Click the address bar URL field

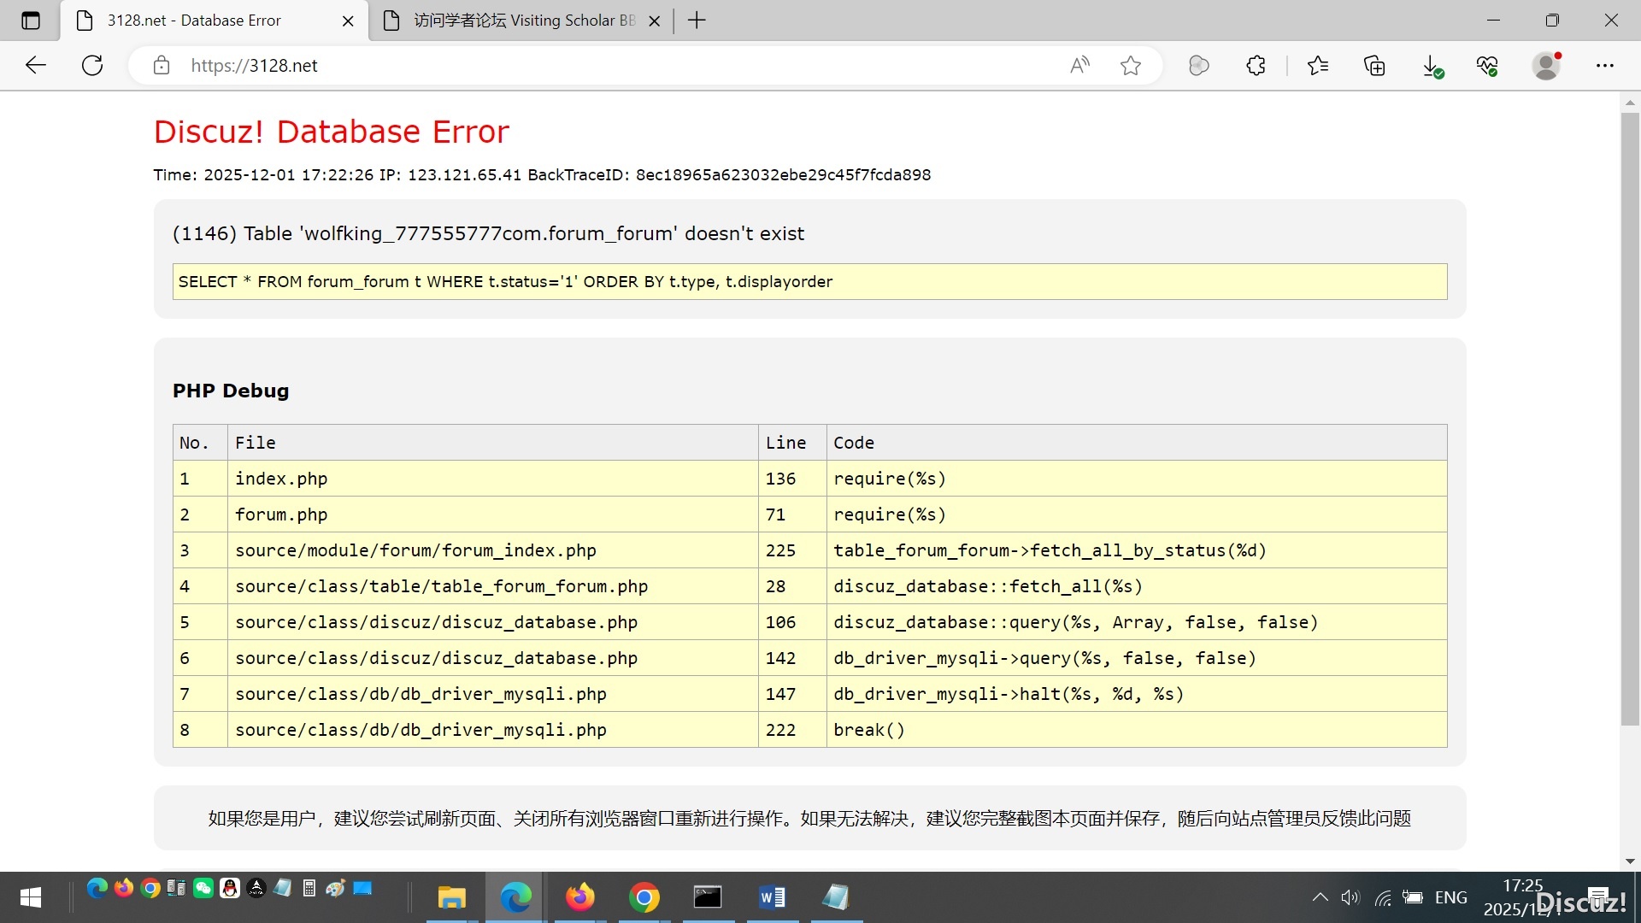point(598,65)
